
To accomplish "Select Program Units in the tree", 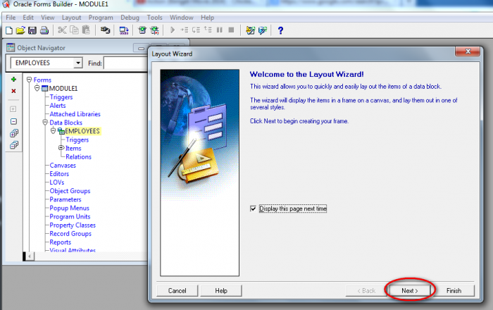I will pos(70,216).
